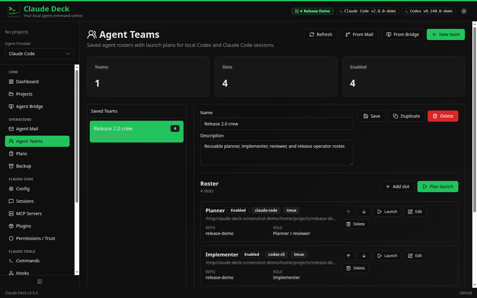
Task: Open Claude Code Config page
Action: click(x=37, y=189)
